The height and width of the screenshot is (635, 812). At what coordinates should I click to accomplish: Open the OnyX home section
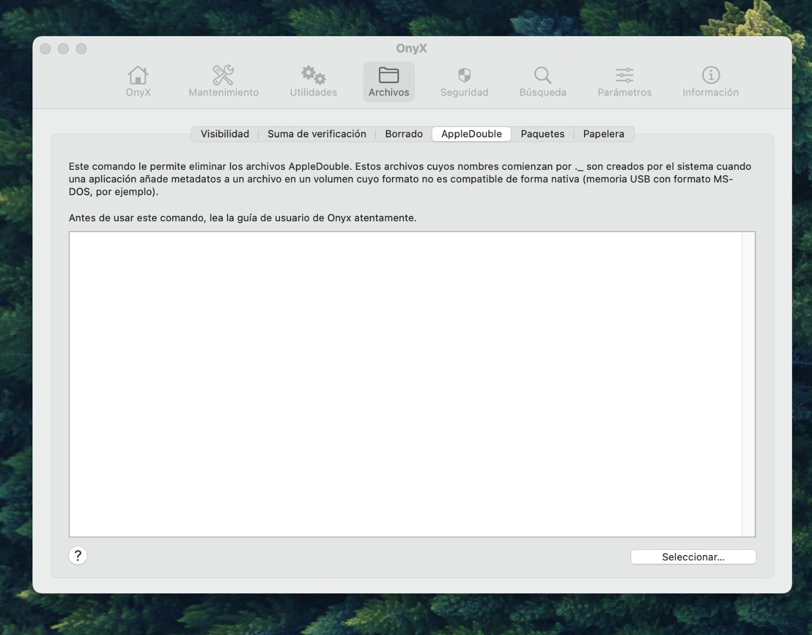click(138, 82)
